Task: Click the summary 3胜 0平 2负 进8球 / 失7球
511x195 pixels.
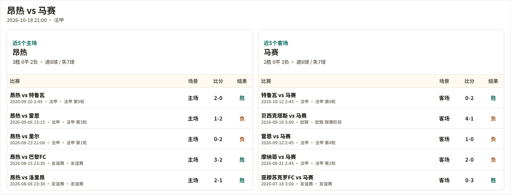Action: pos(43,62)
